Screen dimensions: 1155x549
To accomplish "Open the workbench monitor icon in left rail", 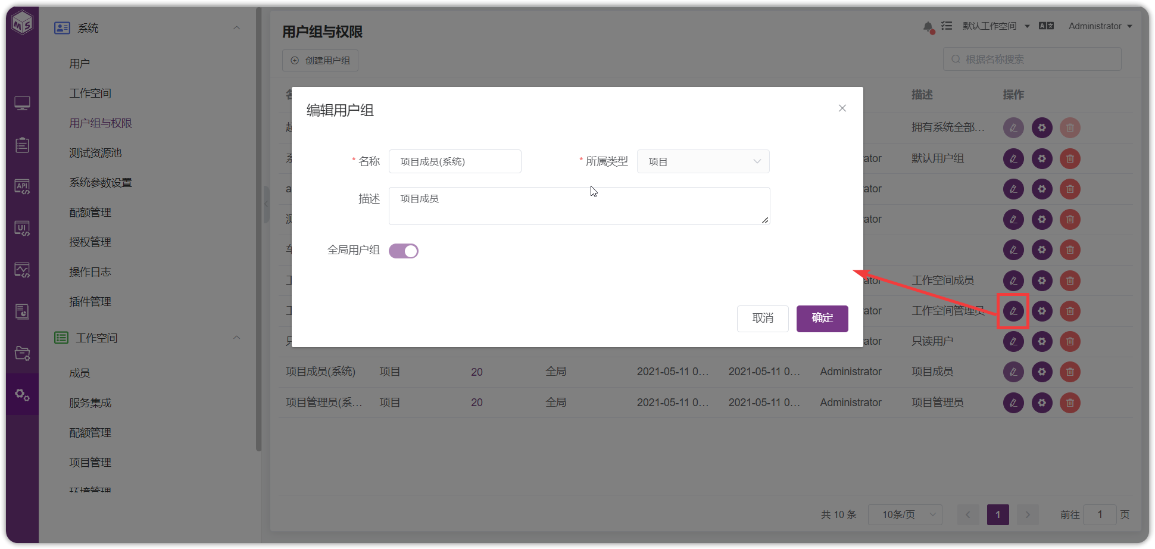I will pyautogui.click(x=22, y=104).
